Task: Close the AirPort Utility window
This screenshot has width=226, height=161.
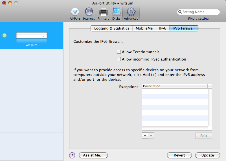Action: coord(4,3)
